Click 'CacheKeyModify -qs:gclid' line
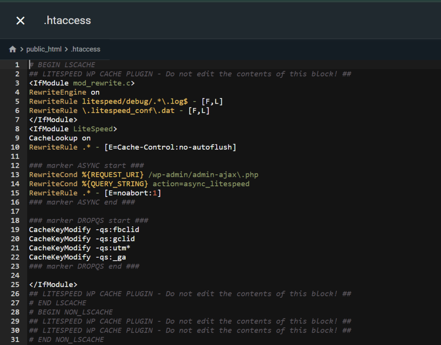The width and height of the screenshot is (441, 345). pyautogui.click(x=82, y=239)
